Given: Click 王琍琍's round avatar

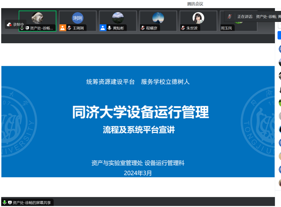Looking at the screenshot, I should (x=78, y=18).
